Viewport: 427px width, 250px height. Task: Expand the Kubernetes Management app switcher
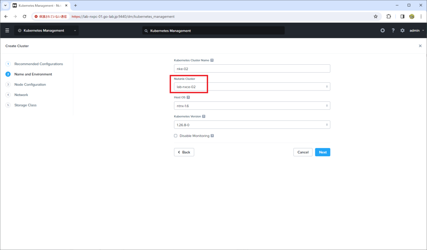pos(46,31)
